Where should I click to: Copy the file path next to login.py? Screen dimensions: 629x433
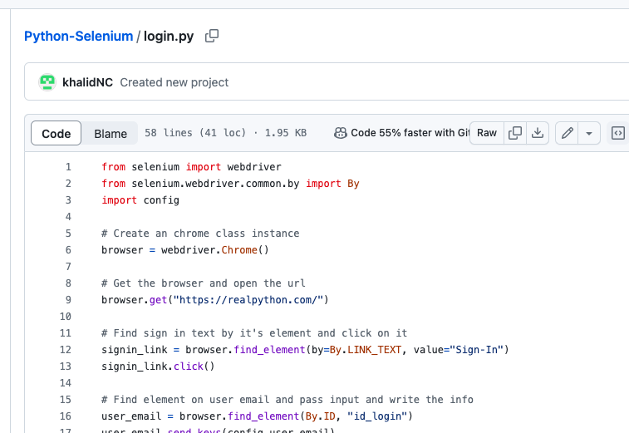pos(212,36)
